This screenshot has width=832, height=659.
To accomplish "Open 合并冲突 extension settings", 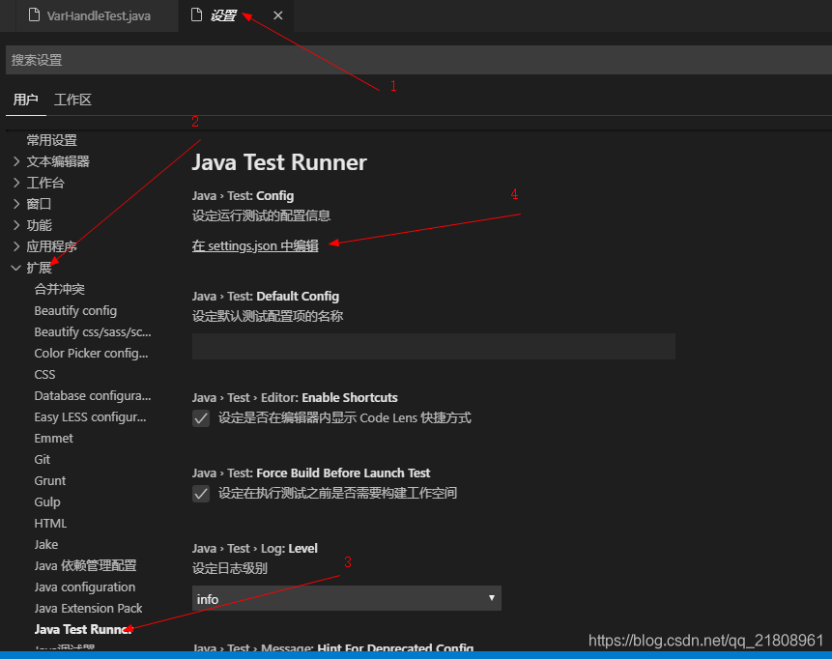I will coord(60,289).
